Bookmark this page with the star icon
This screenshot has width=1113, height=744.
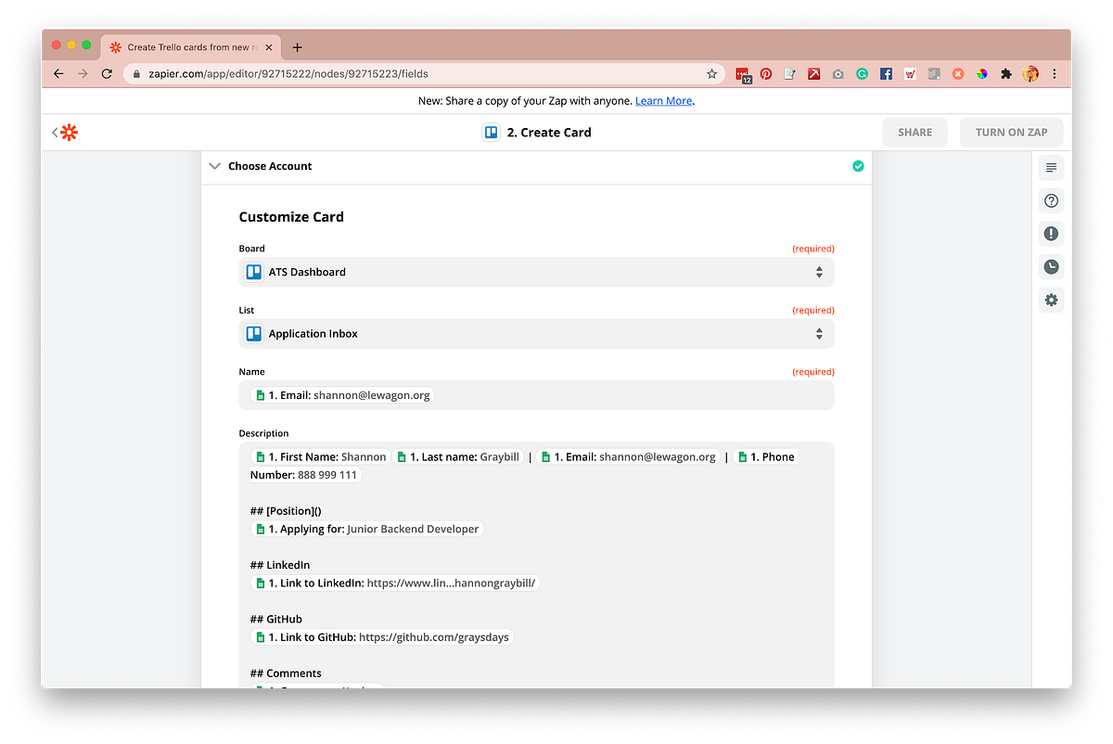click(711, 73)
